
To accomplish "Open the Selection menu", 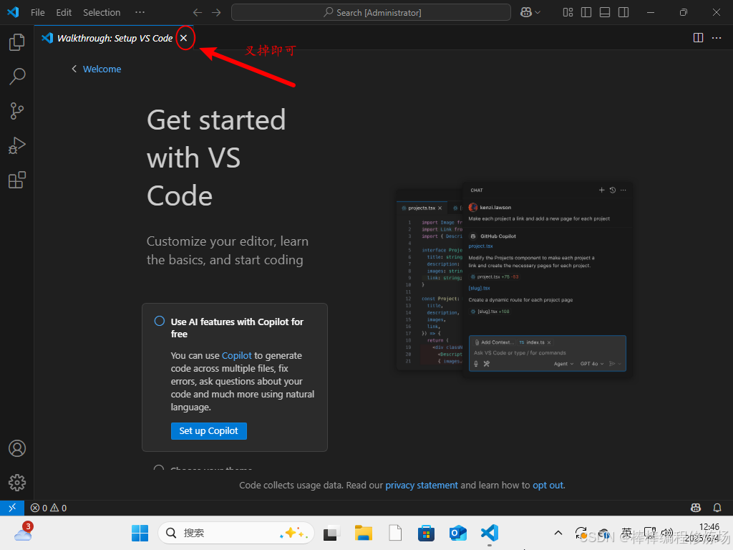I will coord(102,13).
